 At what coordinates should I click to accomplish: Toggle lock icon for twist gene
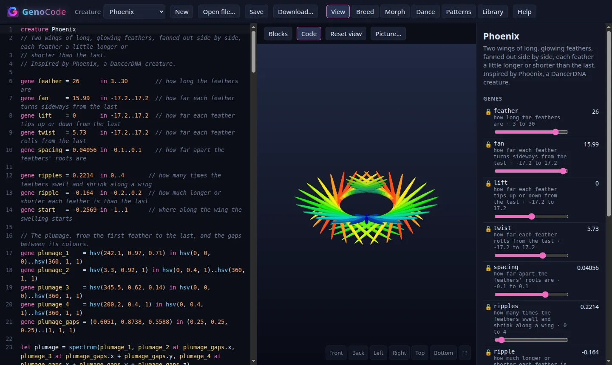click(x=488, y=229)
